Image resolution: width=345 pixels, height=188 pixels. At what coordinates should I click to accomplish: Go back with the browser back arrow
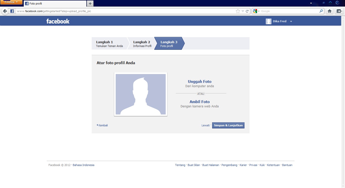pos(5,11)
